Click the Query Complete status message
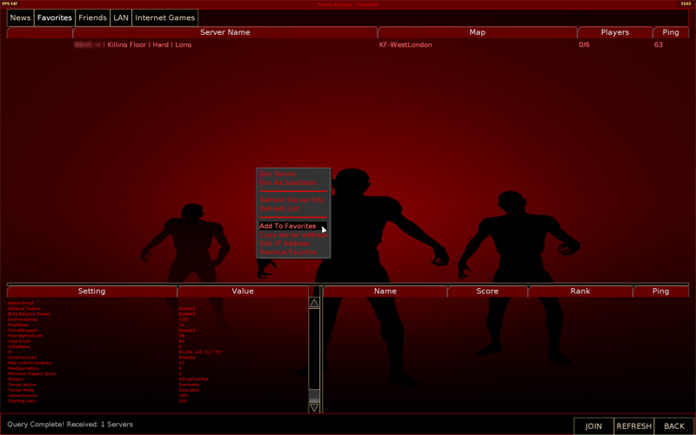696x435 pixels. pyautogui.click(x=70, y=425)
